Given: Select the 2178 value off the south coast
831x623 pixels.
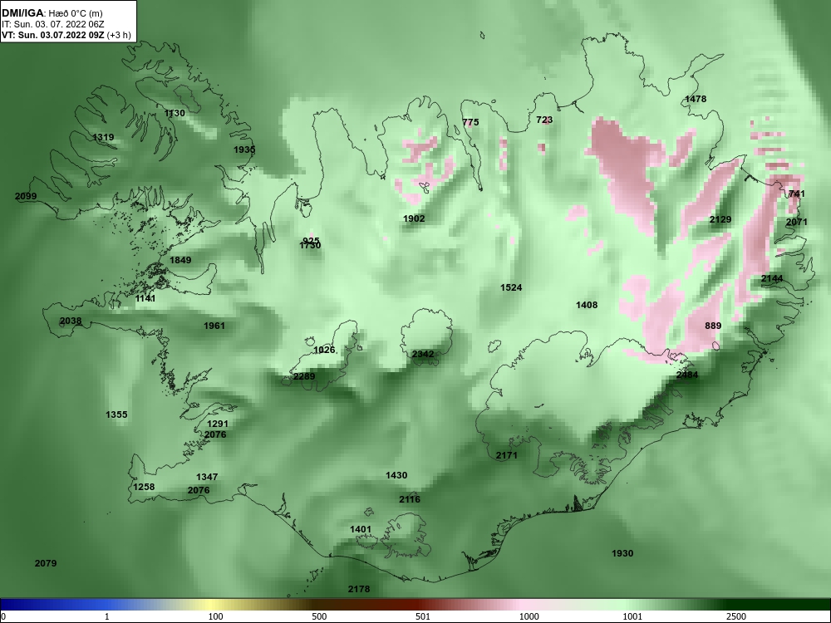Looking at the screenshot, I should click(359, 590).
